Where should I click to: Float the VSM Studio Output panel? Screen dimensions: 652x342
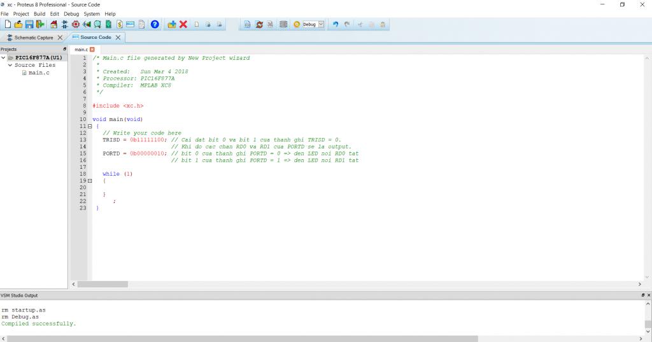pos(643,296)
